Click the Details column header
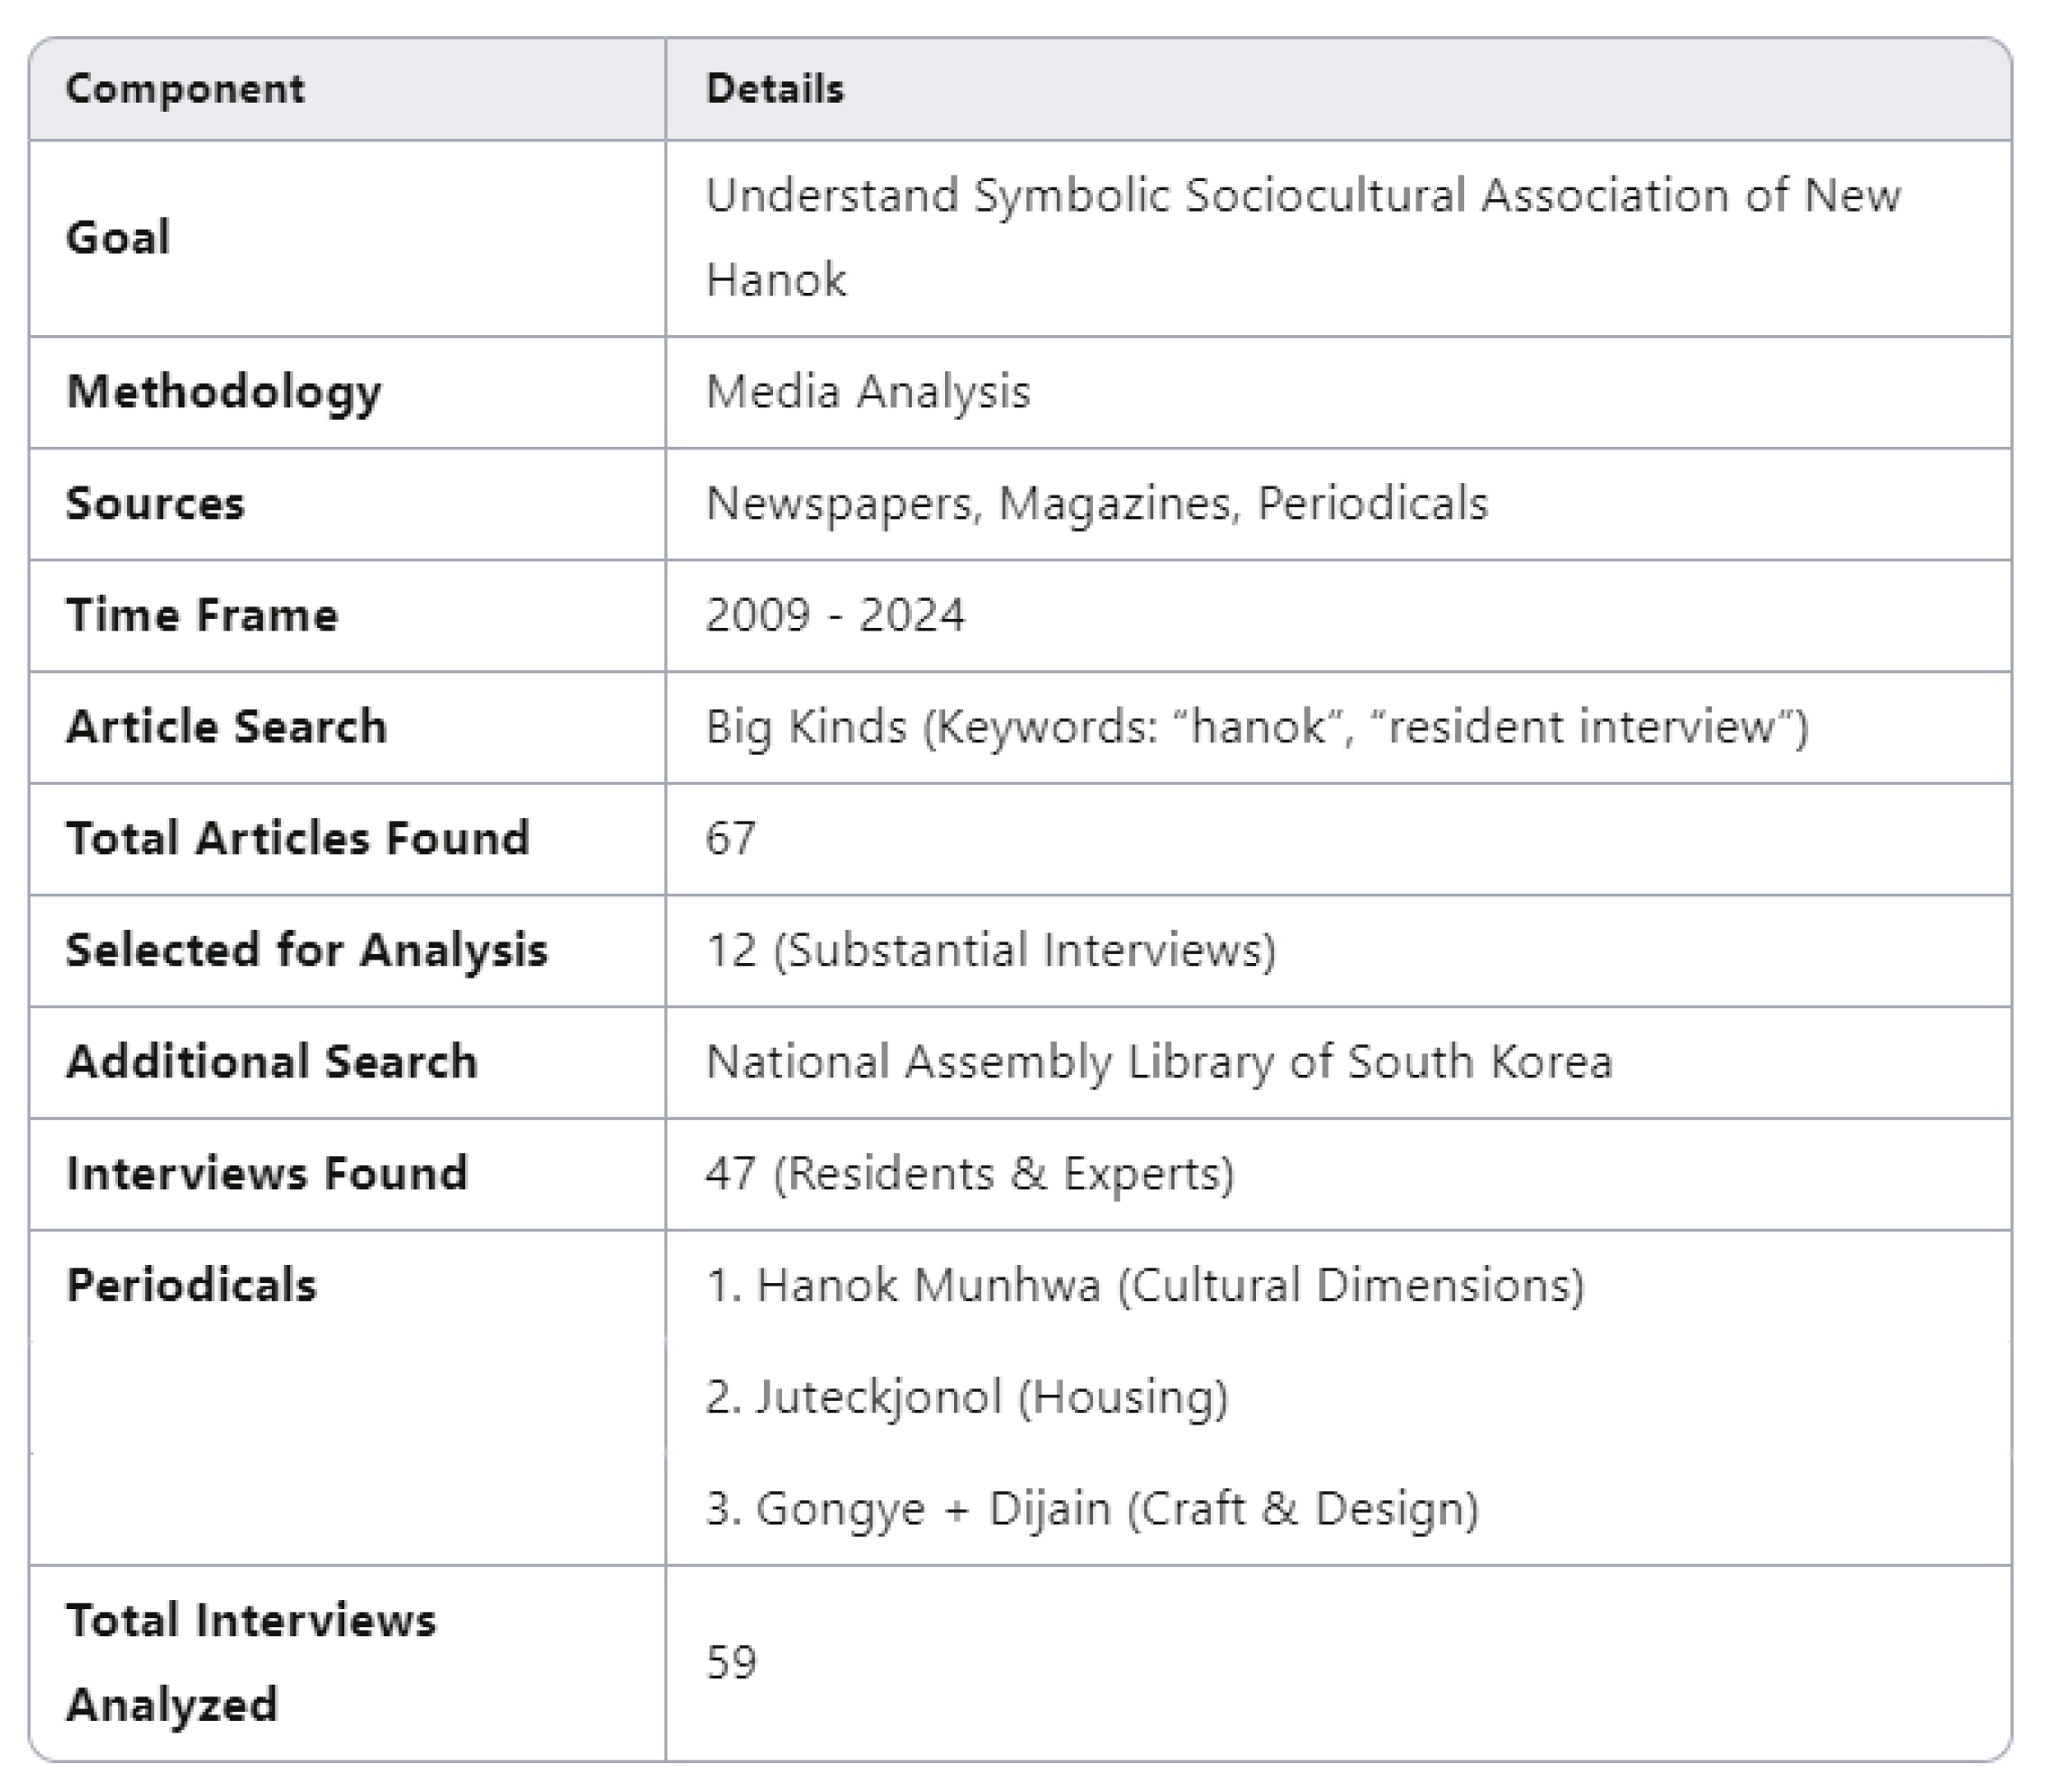Image resolution: width=2047 pixels, height=1792 pixels. (x=775, y=89)
